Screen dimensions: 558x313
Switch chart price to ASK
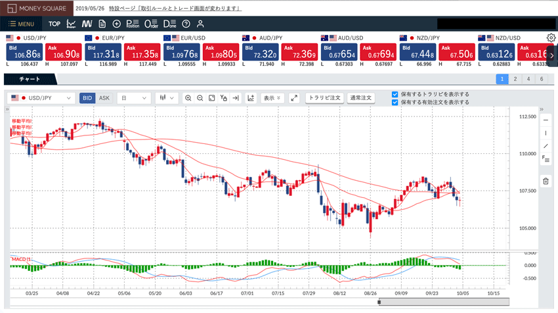coord(104,98)
